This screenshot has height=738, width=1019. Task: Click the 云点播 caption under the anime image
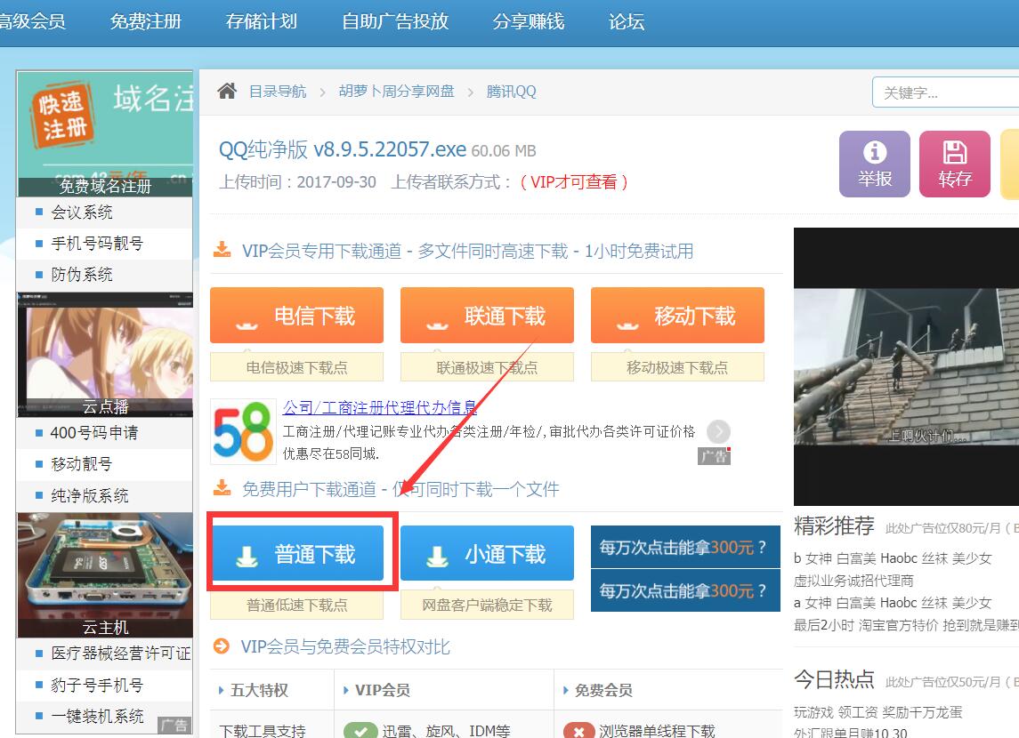coord(105,407)
